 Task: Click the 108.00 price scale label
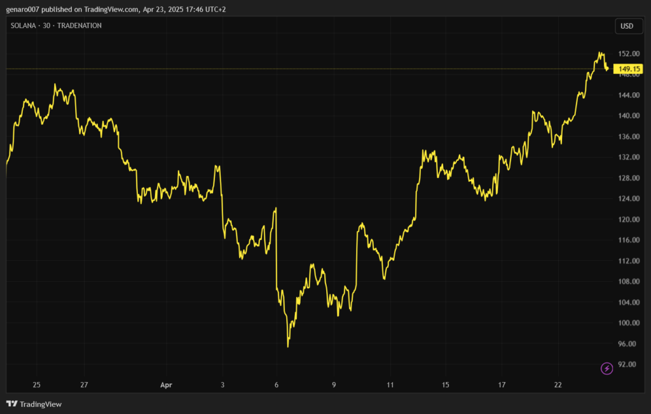pyautogui.click(x=628, y=282)
